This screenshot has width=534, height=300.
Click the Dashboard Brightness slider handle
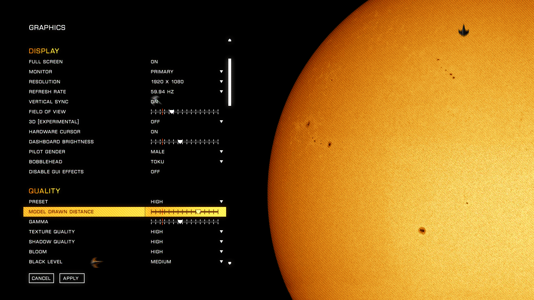(x=180, y=142)
